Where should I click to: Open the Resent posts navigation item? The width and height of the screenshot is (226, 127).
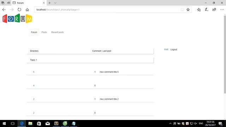click(58, 32)
